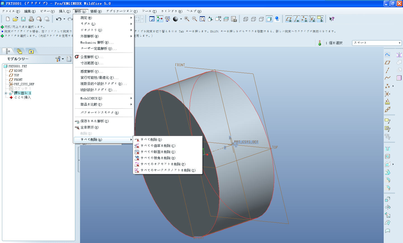Choose 感度解析 in the menu
Screen dimensions: 403x243
click(103, 71)
